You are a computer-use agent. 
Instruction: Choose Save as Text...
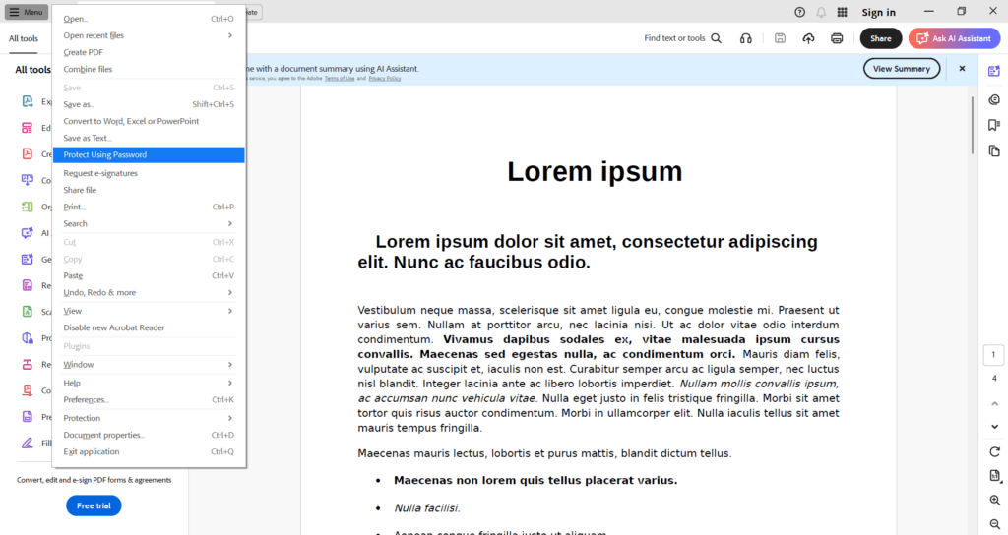149,138
